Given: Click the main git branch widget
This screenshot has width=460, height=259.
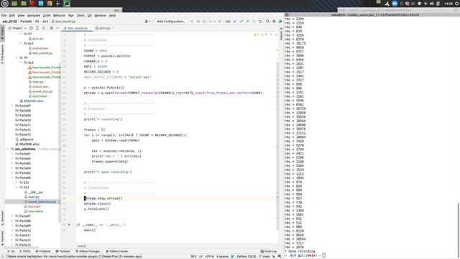Looking at the screenshot, I should (x=264, y=256).
